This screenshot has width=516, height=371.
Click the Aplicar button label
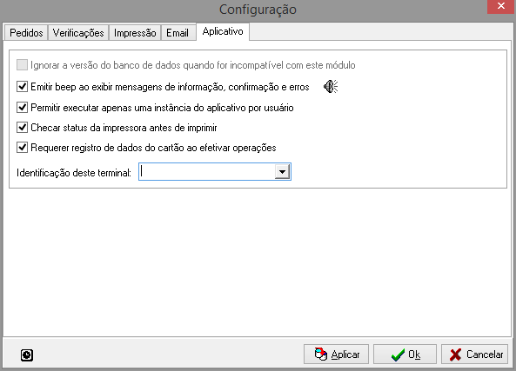click(x=345, y=354)
